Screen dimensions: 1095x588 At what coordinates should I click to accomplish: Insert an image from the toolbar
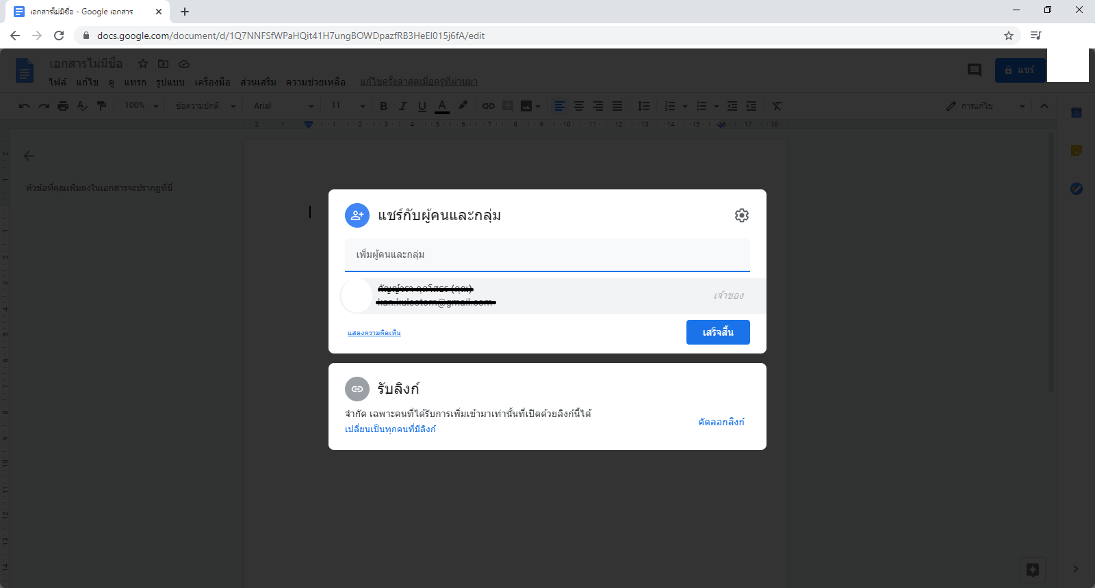pyautogui.click(x=526, y=106)
